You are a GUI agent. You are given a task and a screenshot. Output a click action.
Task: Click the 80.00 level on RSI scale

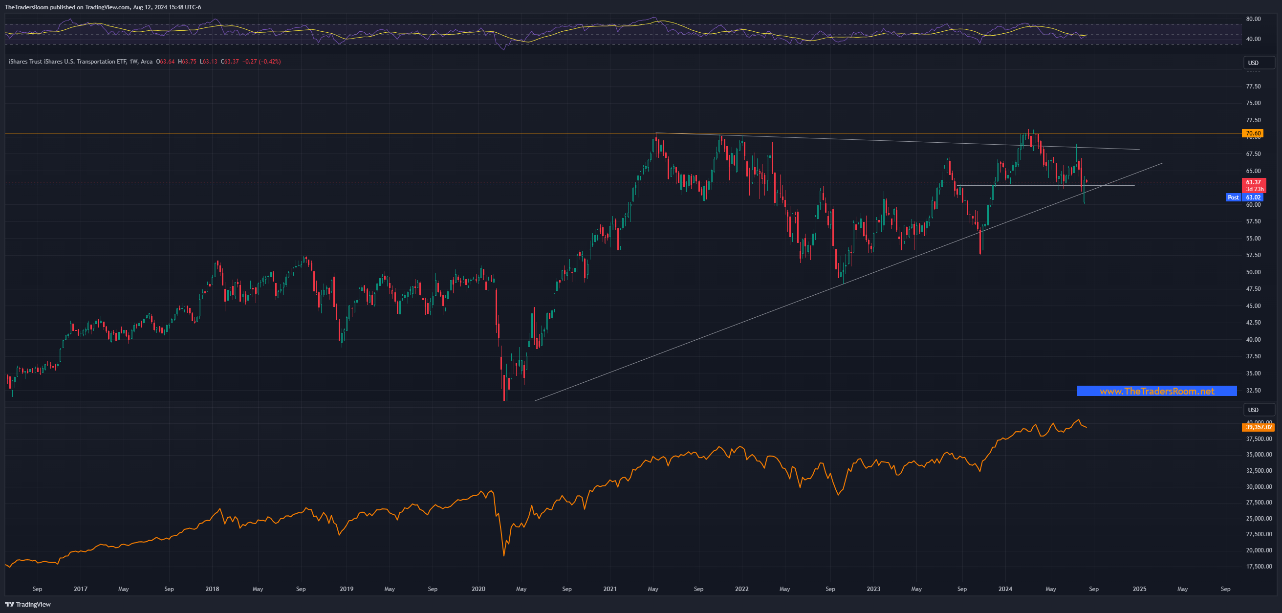[1253, 19]
